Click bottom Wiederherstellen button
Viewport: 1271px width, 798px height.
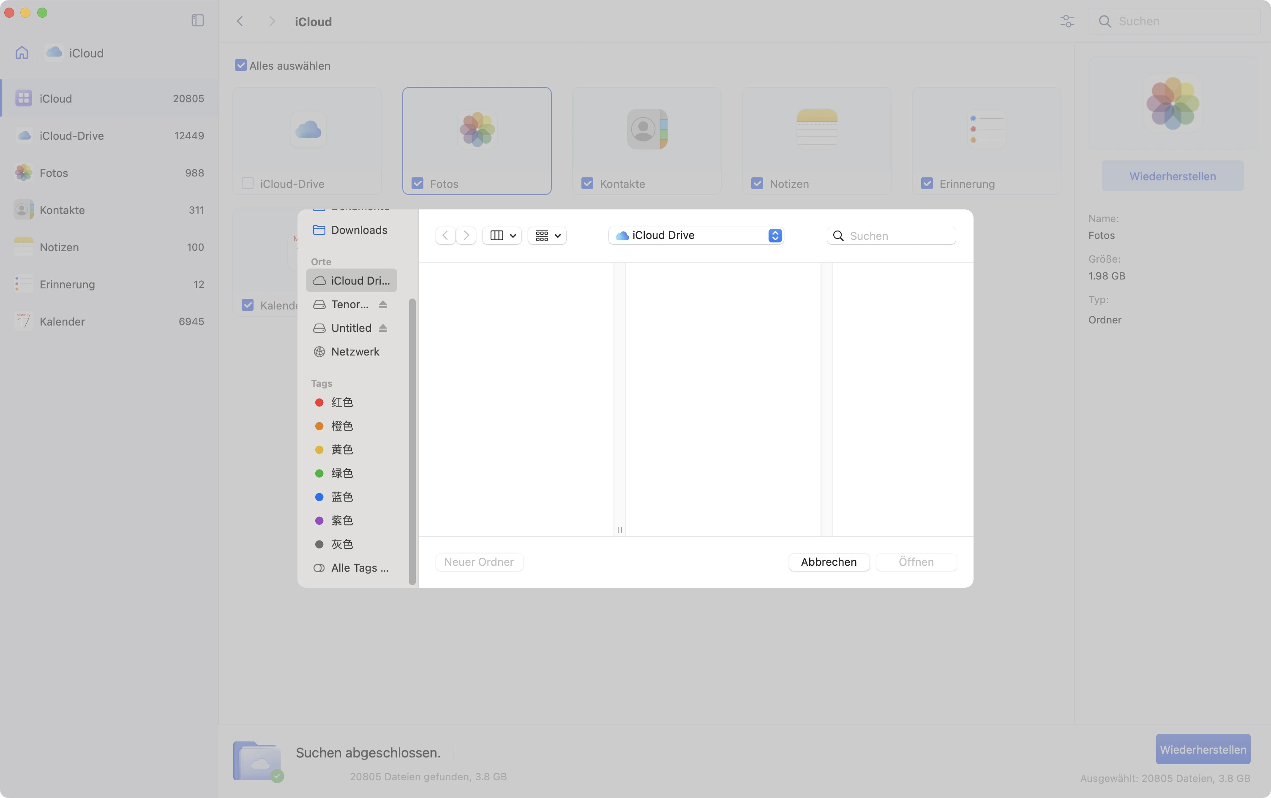click(x=1203, y=749)
